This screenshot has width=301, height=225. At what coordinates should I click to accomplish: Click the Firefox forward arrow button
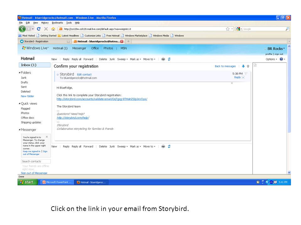click(x=29, y=29)
